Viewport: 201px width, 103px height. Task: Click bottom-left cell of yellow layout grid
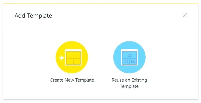click(x=69, y=61)
